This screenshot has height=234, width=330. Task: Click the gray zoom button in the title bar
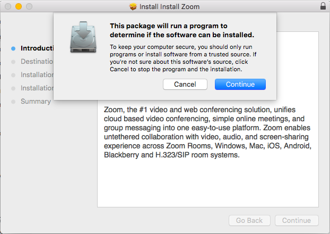click(29, 6)
